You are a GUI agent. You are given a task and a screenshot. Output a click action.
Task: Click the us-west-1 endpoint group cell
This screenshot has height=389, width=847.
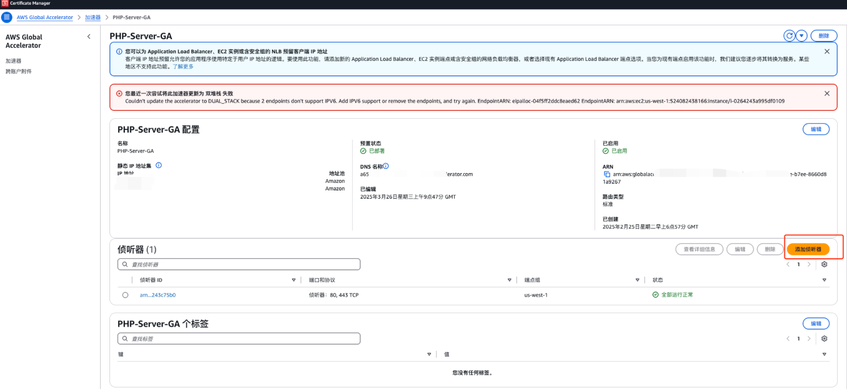pyautogui.click(x=536, y=295)
